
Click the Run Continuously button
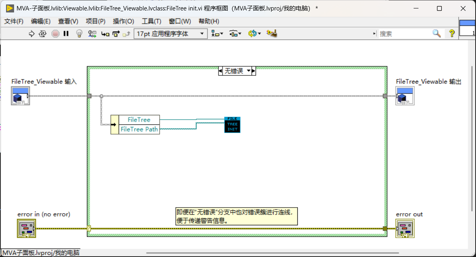pos(43,34)
